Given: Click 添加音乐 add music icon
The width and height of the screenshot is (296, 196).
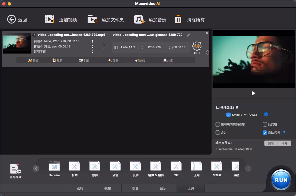Looking at the screenshot, I should click(139, 19).
